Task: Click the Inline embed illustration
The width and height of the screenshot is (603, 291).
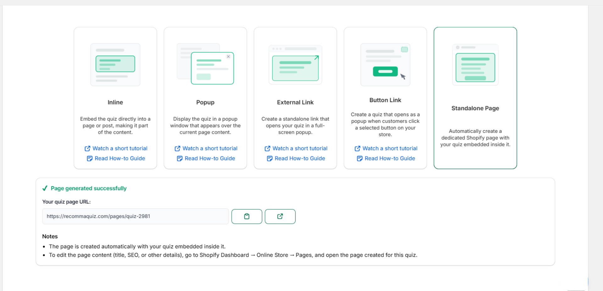Action: point(115,65)
